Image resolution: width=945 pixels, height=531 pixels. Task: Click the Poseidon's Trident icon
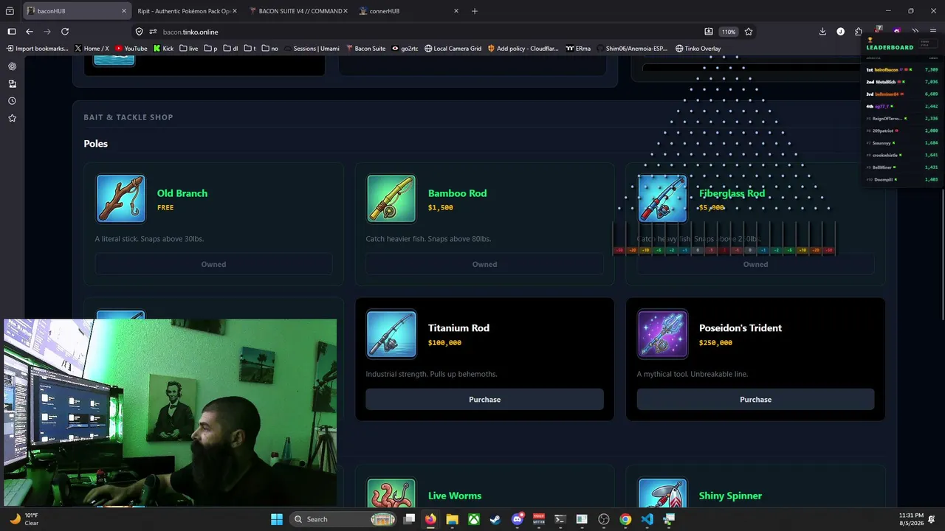(662, 333)
